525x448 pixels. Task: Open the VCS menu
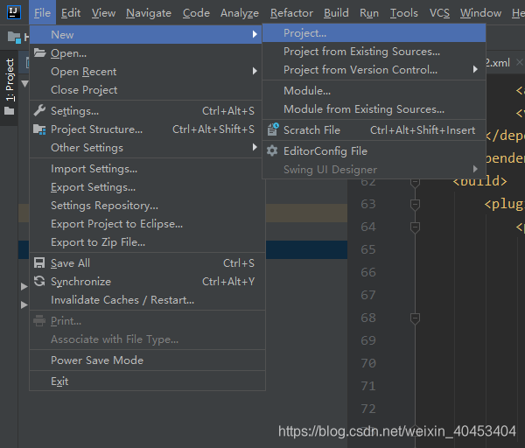439,13
